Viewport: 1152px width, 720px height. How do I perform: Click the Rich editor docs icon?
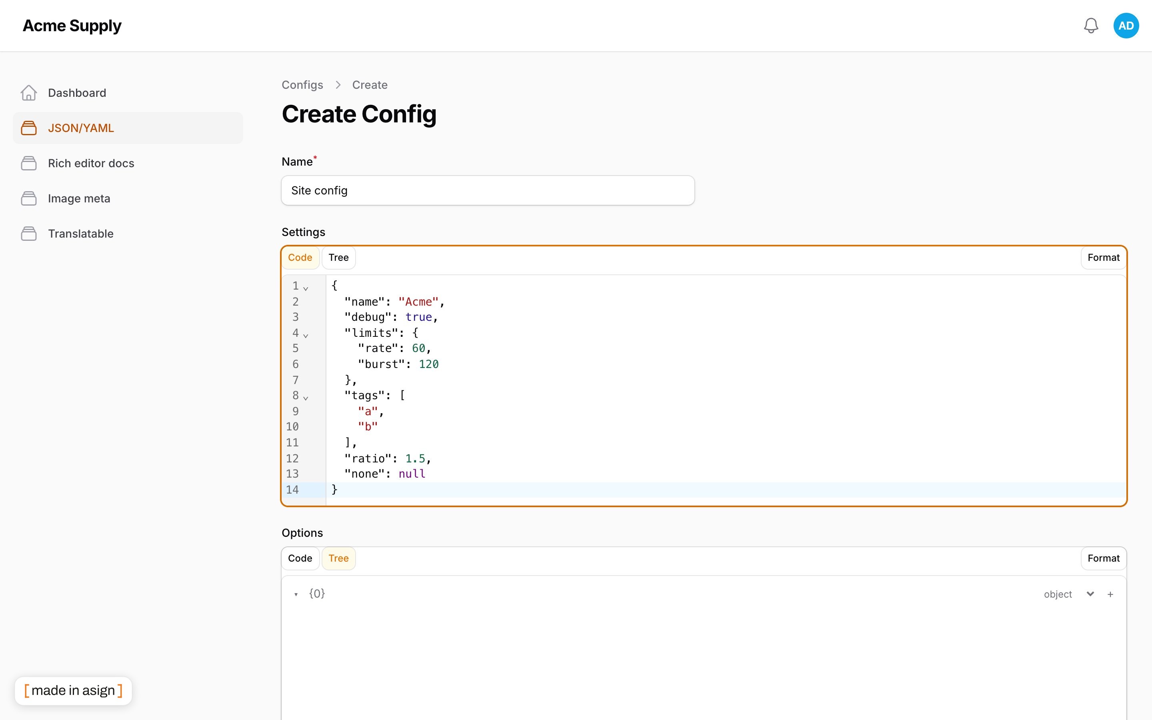28,163
